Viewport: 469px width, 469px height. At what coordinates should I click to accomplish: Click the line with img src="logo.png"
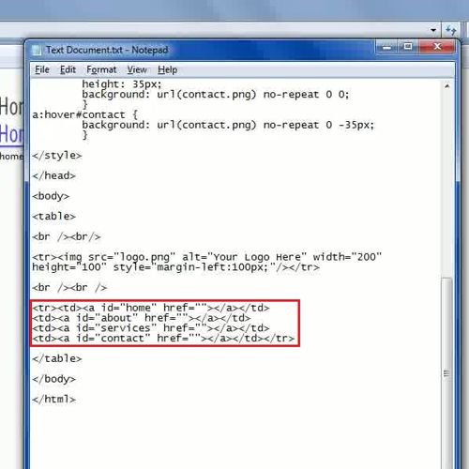coord(207,257)
